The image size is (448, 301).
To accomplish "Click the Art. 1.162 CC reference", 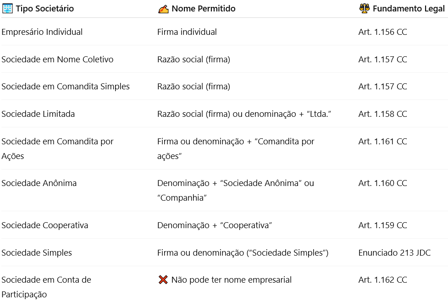I will click(382, 280).
